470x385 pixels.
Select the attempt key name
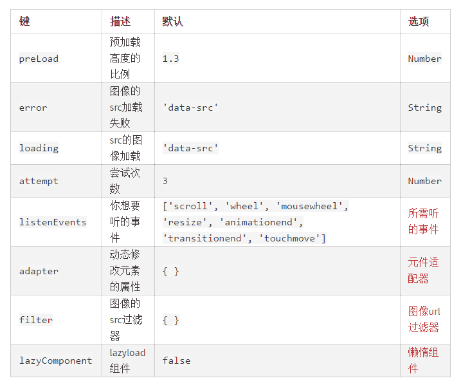[x=39, y=181]
